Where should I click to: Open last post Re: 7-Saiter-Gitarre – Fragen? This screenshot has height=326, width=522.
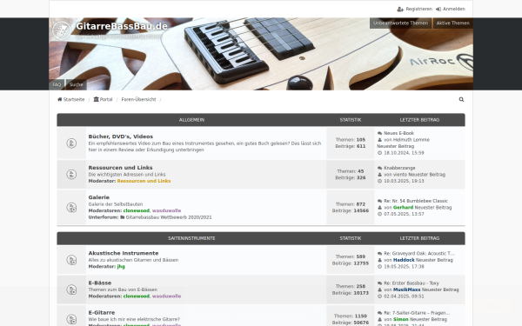tap(417, 313)
